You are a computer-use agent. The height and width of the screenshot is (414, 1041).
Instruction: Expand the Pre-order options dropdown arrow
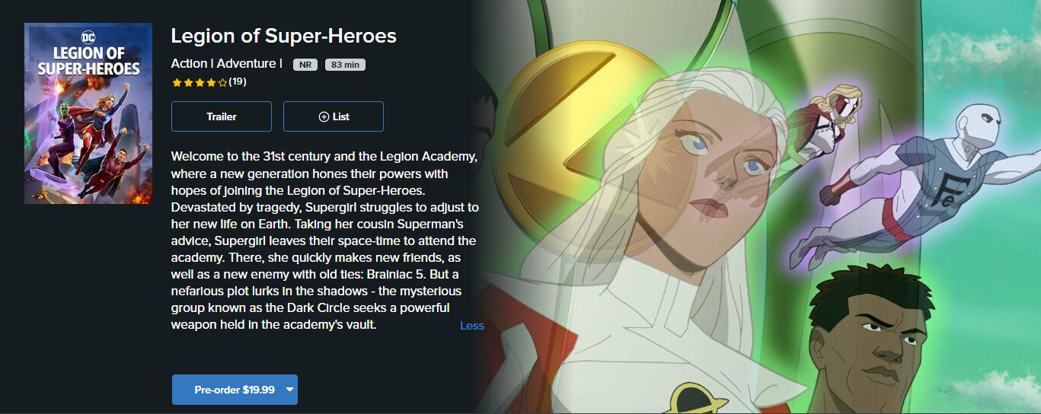[x=289, y=390]
